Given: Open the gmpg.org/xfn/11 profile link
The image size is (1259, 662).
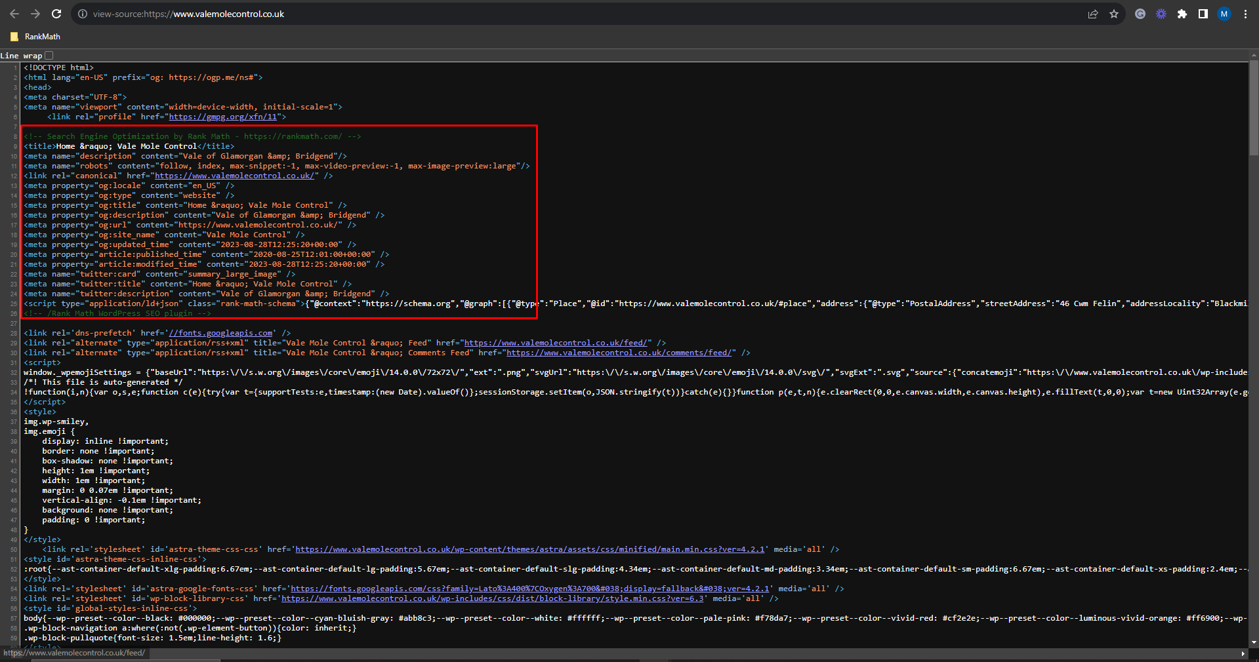Looking at the screenshot, I should [223, 117].
